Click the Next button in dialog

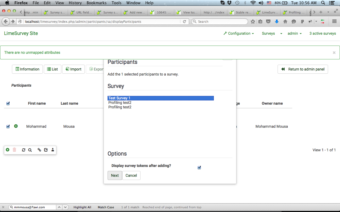(115, 175)
